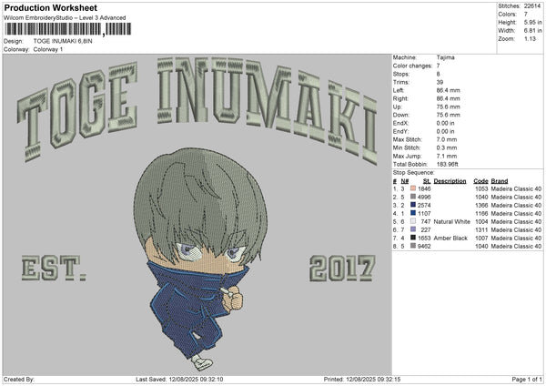This screenshot has width=546, height=386.
Task: Click the Production Worksheet title
Action: (x=50, y=7)
